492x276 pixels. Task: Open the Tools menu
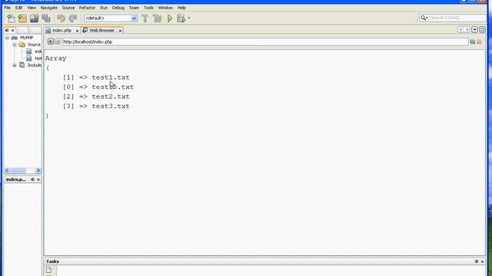[x=148, y=8]
